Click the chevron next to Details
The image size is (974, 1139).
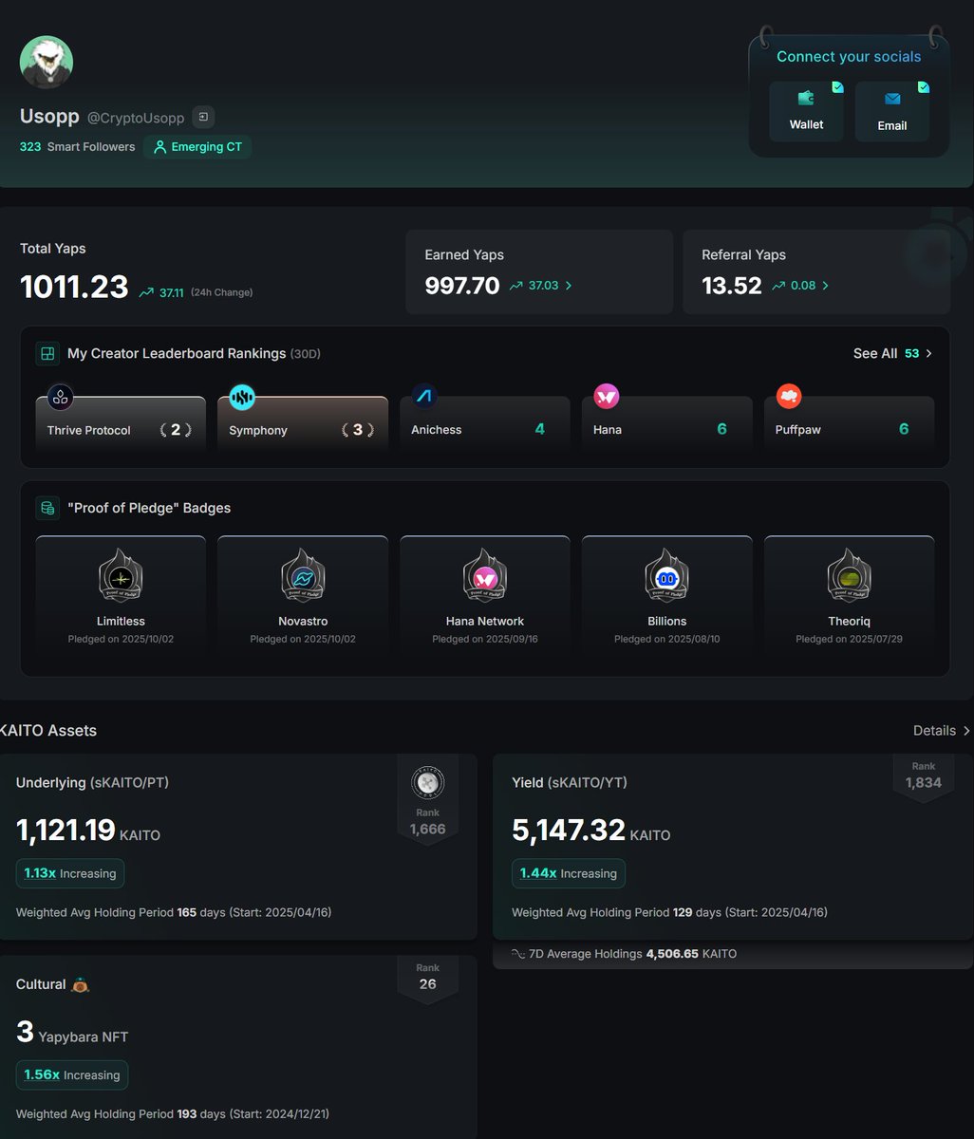966,730
